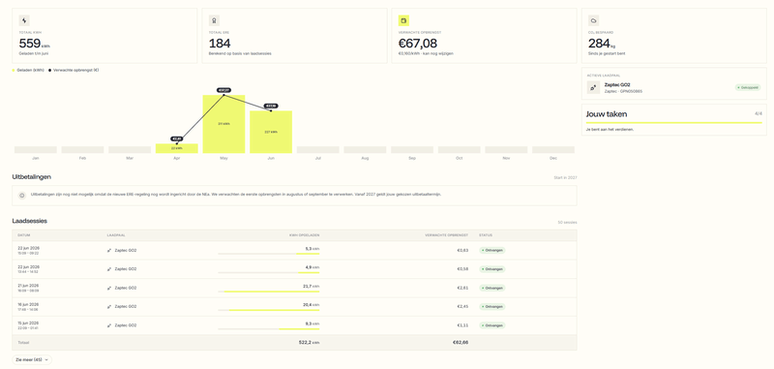Click the cloud icon in CO2 bespaard card
This screenshot has height=369, width=774.
pos(593,20)
